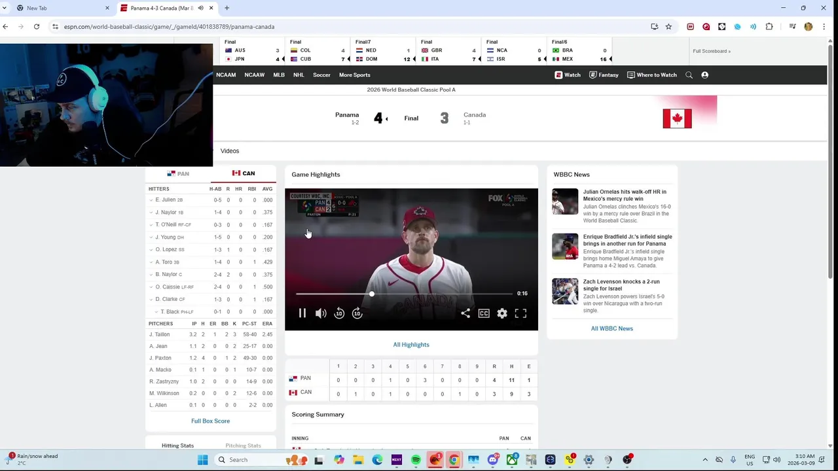Open Windows Start menu
The height and width of the screenshot is (471, 838).
(x=202, y=460)
